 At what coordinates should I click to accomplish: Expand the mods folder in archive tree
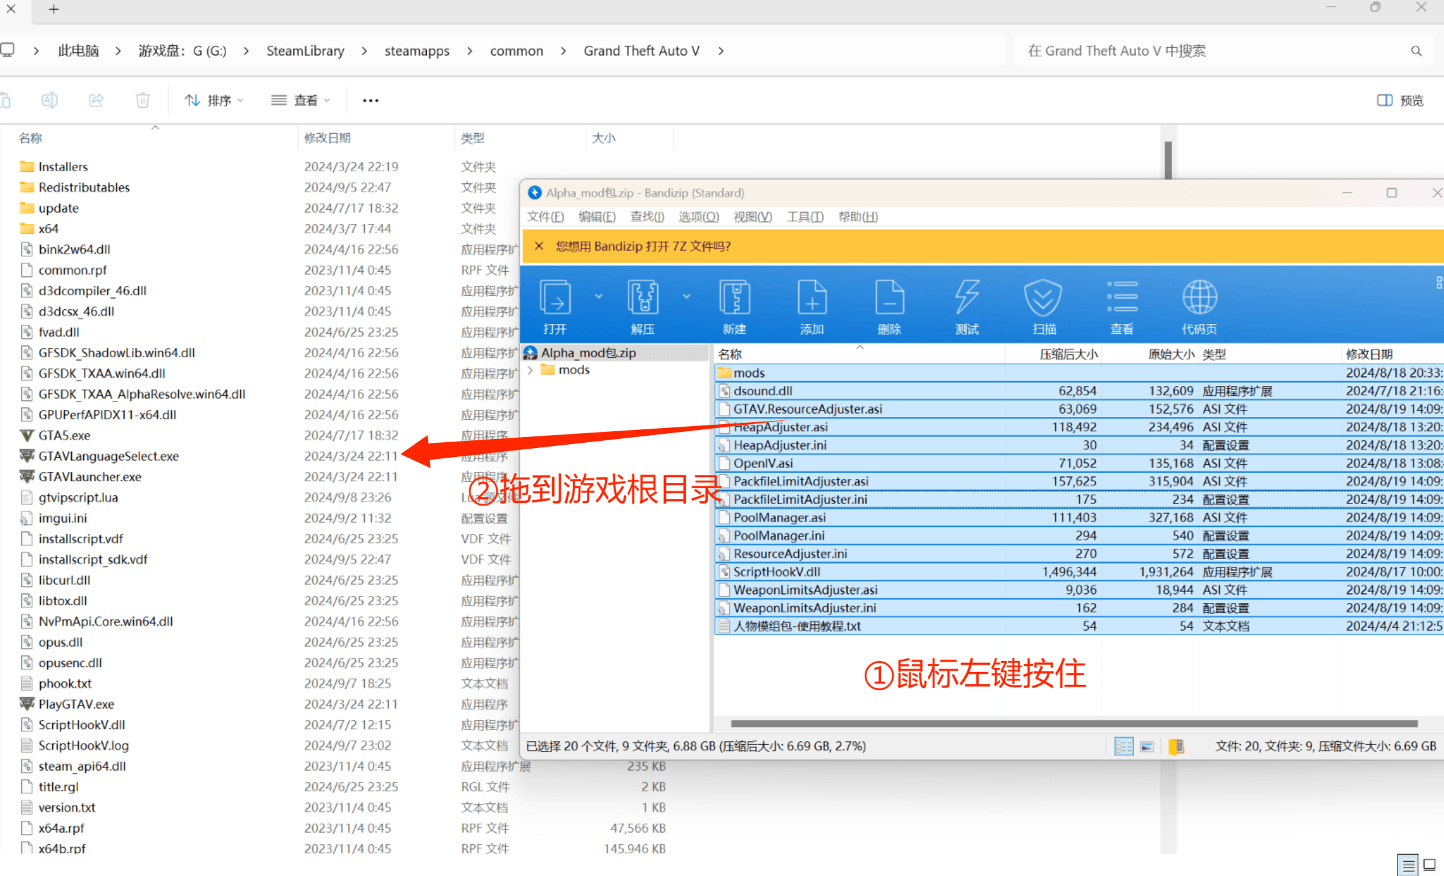coord(530,370)
